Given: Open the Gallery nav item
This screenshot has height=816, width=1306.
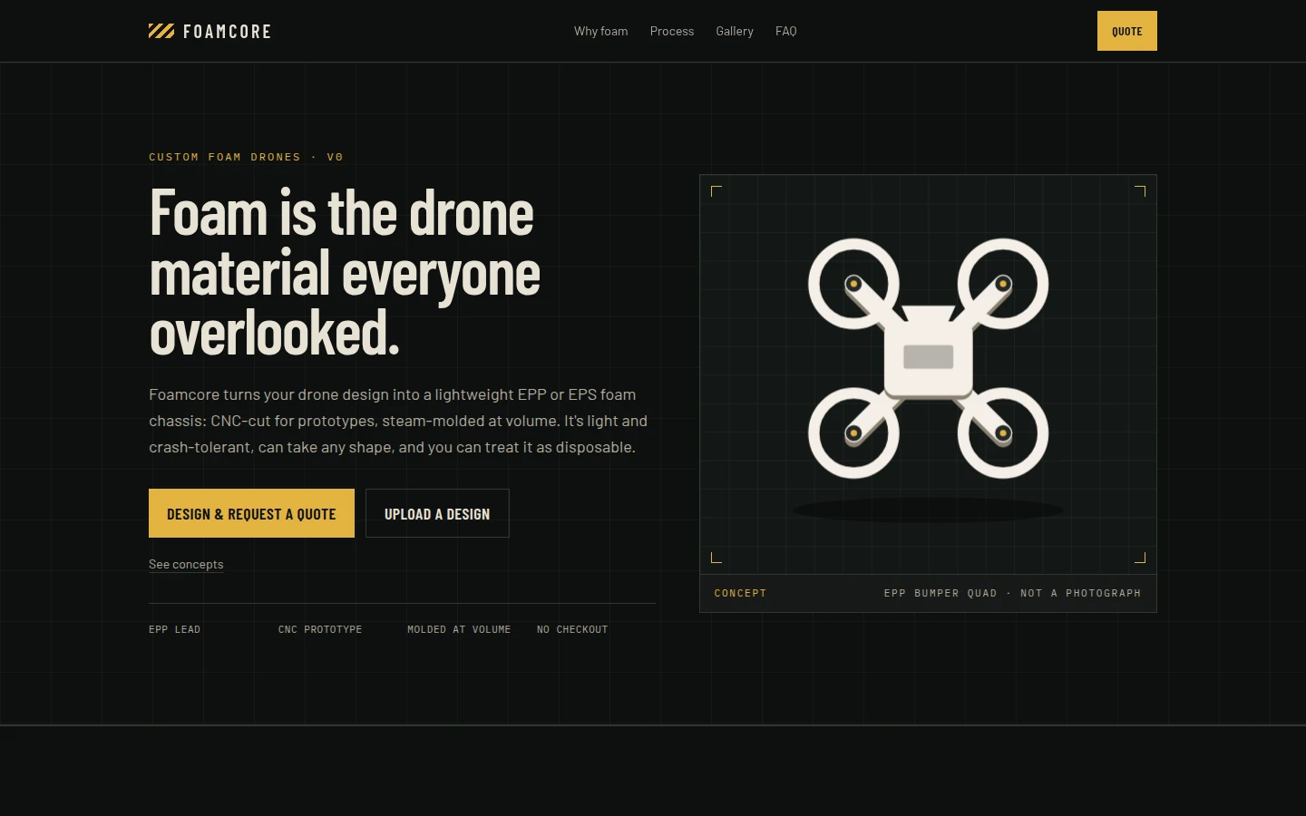Looking at the screenshot, I should pos(735,31).
